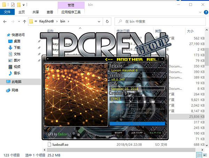Go forward using the forward arrow
Viewport: 209px width, 158px height.
coord(13,22)
